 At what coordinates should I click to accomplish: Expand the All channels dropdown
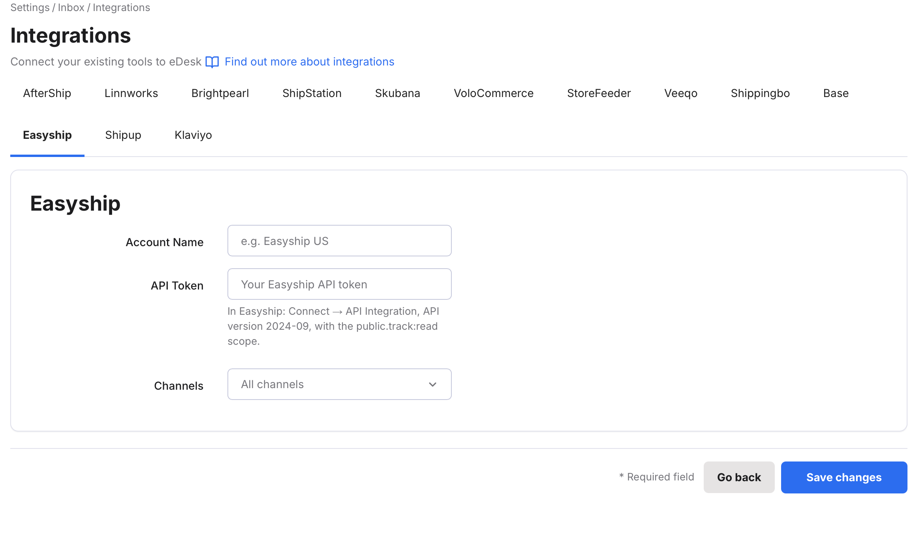(x=340, y=384)
